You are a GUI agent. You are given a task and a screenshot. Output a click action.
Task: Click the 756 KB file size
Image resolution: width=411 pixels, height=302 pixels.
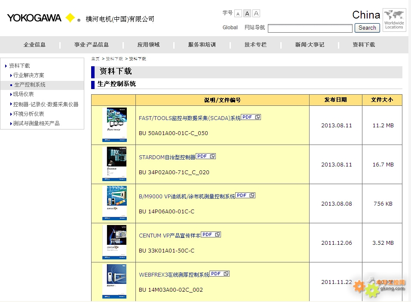[x=383, y=203]
